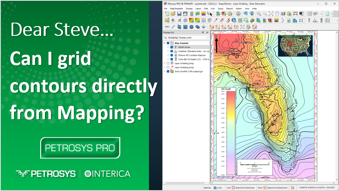This screenshot has width=339, height=191.
Task: Float the Display List panel
Action: click(203, 32)
